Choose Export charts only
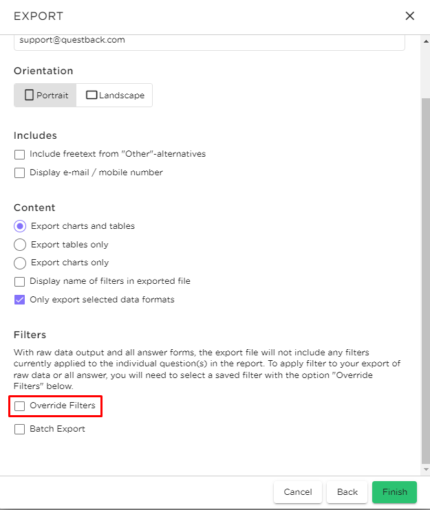This screenshot has height=510, width=430. (x=20, y=263)
